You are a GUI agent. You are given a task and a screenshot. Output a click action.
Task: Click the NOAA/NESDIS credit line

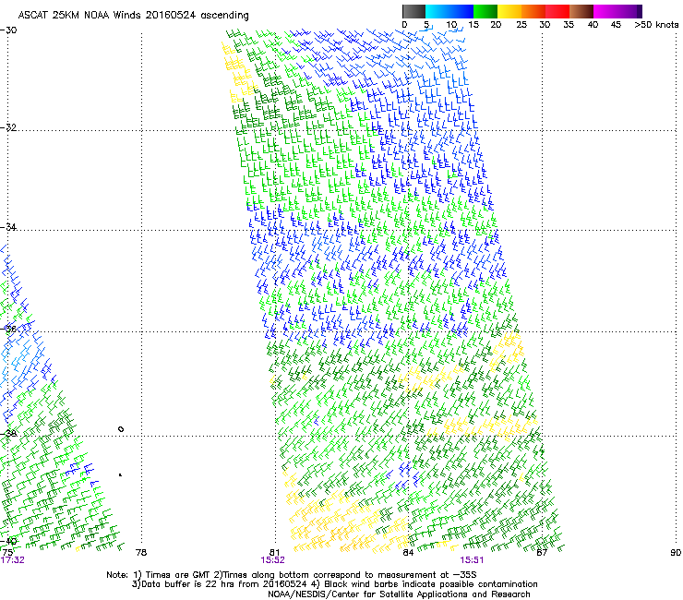pos(399,594)
